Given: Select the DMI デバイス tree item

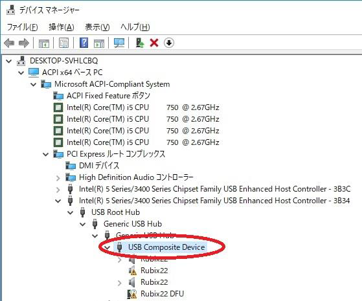Looking at the screenshot, I should click(99, 166).
